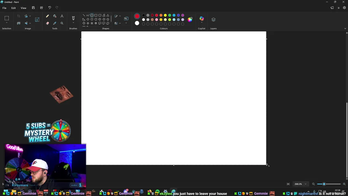Select the Pentagon shape
Image resolution: width=348 pixels, height=196 pixels.
(92, 19)
